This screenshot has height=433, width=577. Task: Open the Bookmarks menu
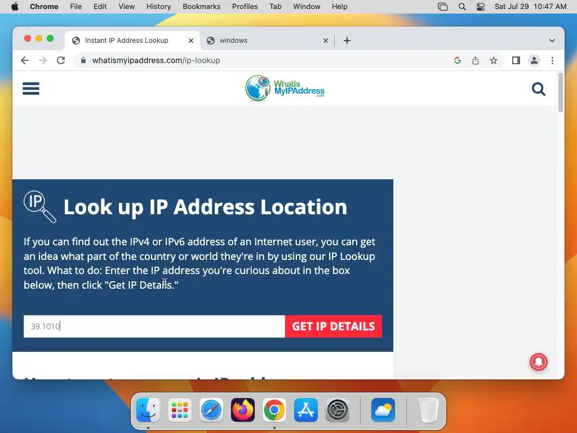pyautogui.click(x=201, y=7)
